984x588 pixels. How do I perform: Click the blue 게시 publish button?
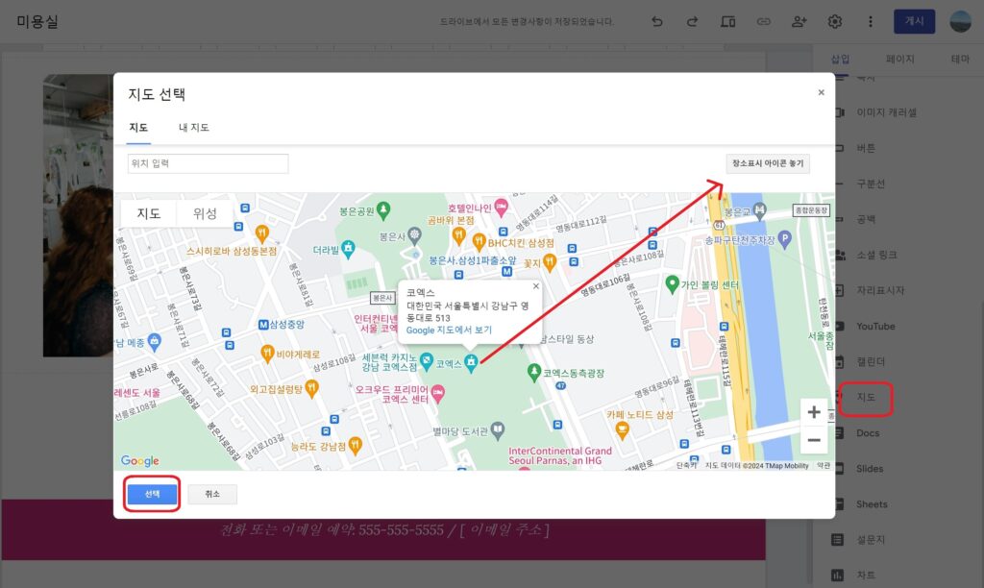click(914, 21)
